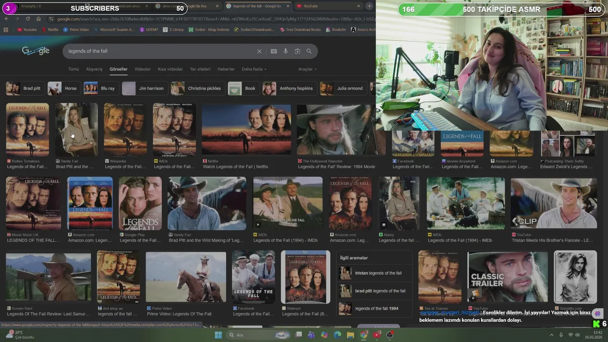Go back with the browser back arrow
Image resolution: width=608 pixels, height=342 pixels.
click(6, 19)
